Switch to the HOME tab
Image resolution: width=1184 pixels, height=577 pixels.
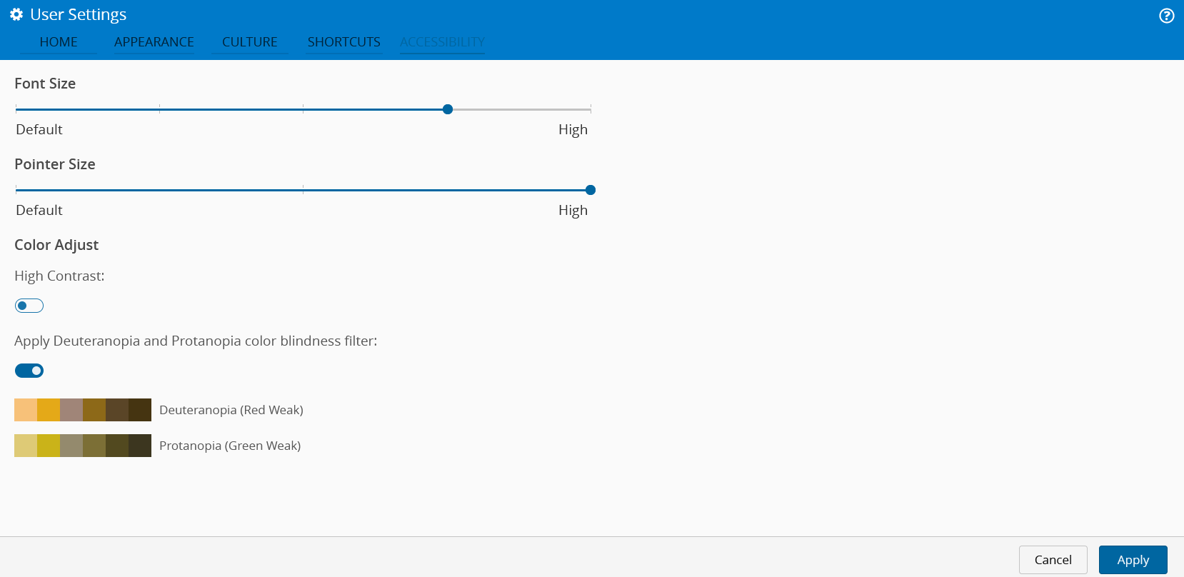[x=59, y=42]
